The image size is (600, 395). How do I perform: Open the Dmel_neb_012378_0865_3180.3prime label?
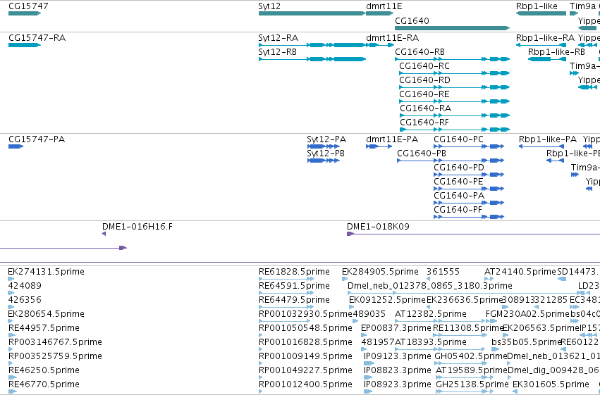[429, 286]
